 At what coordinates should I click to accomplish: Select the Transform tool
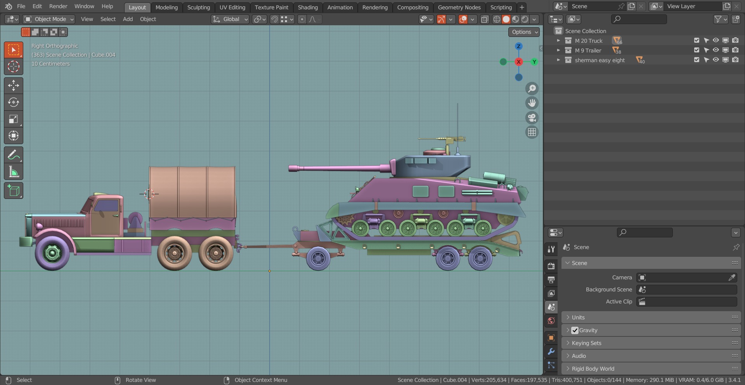[x=14, y=136]
